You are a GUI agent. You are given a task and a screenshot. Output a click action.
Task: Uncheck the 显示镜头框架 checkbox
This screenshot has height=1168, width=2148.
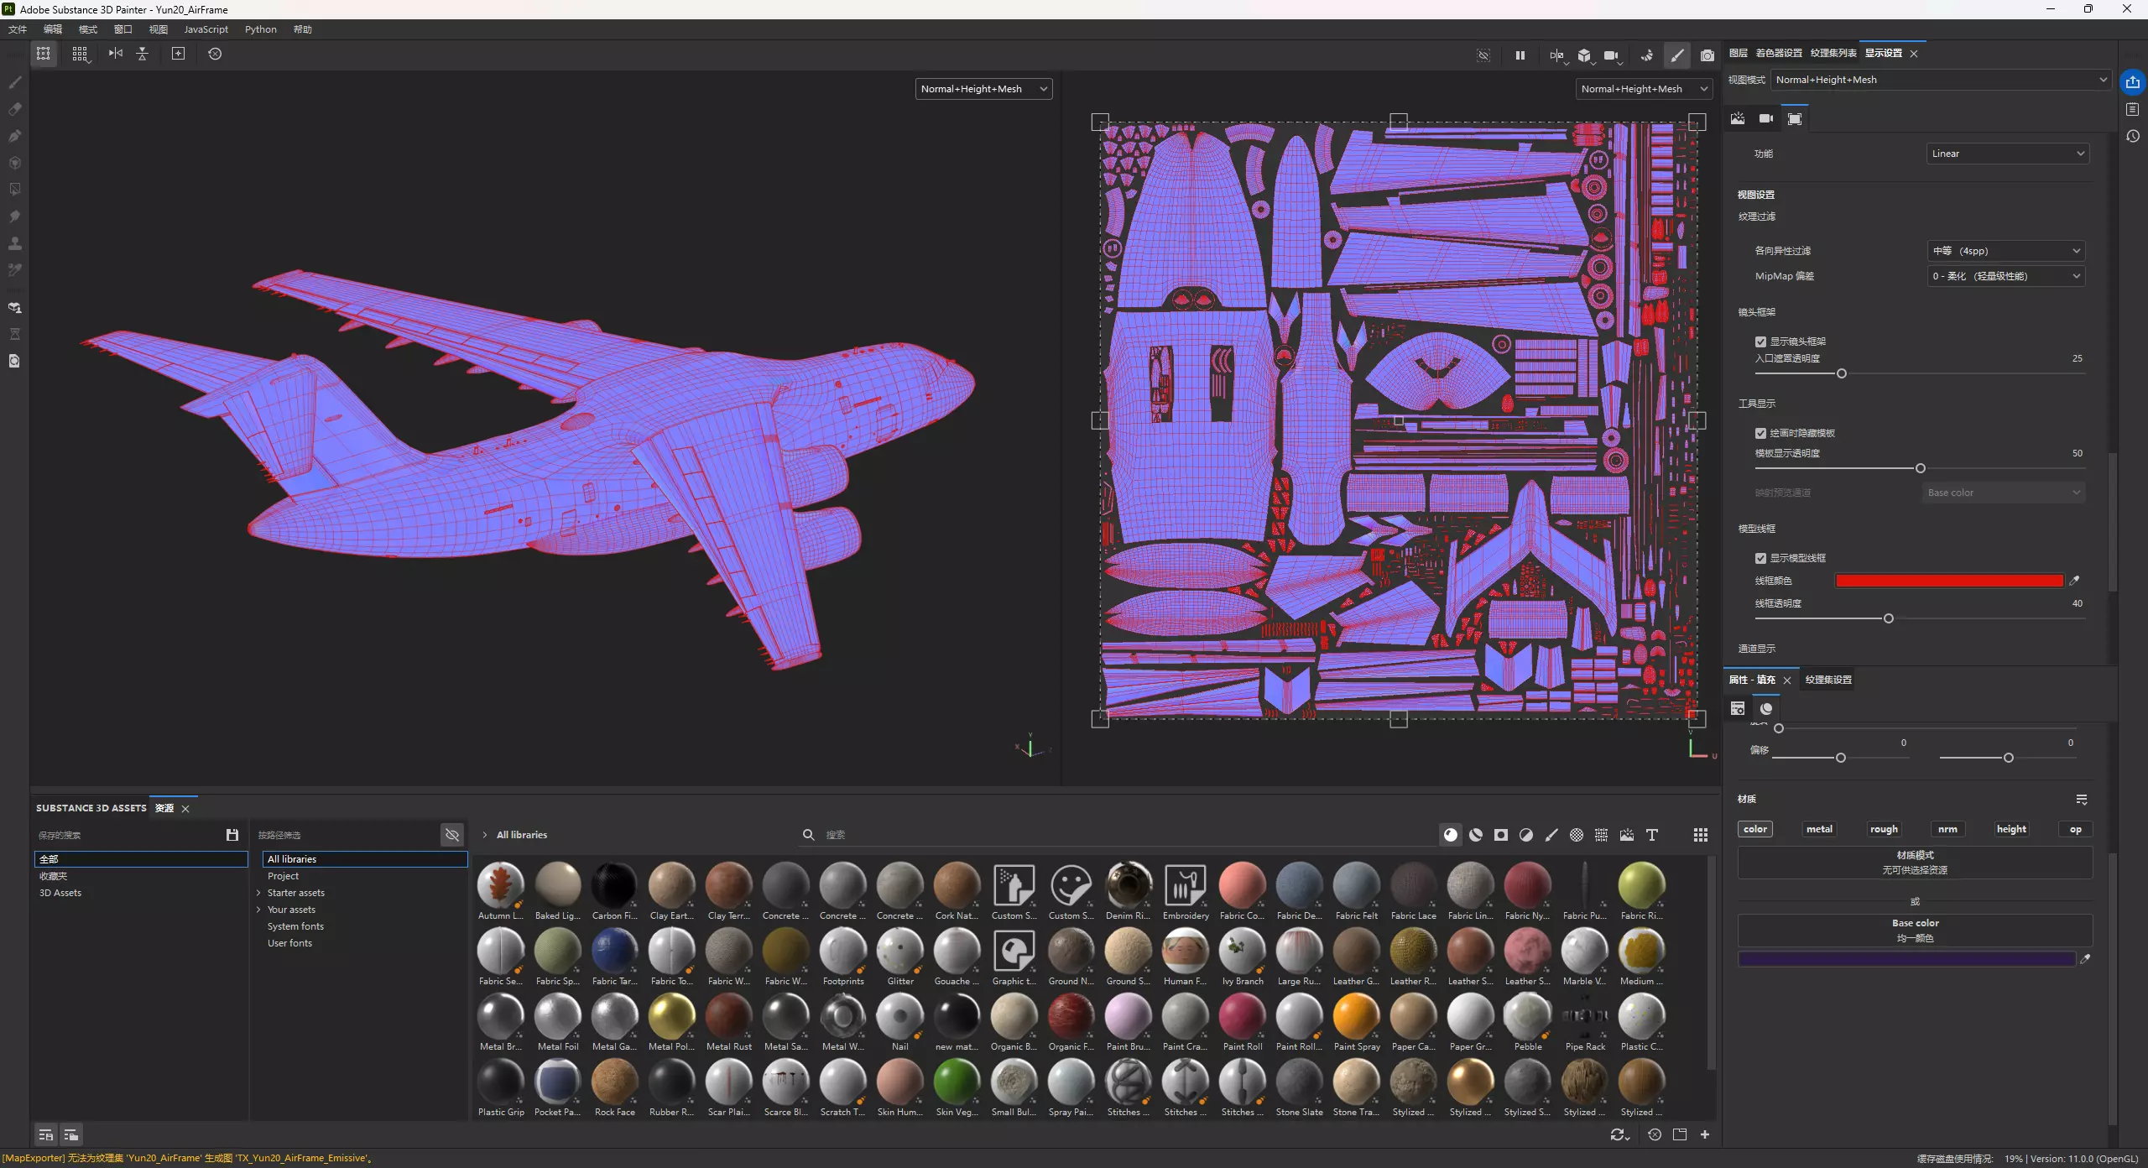[x=1760, y=342]
